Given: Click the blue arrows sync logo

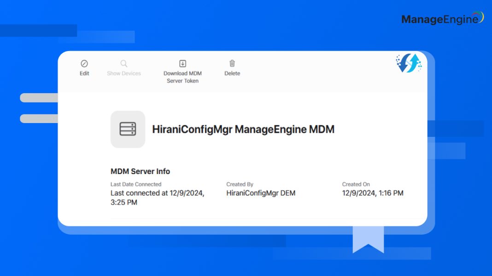Looking at the screenshot, I should pos(409,63).
